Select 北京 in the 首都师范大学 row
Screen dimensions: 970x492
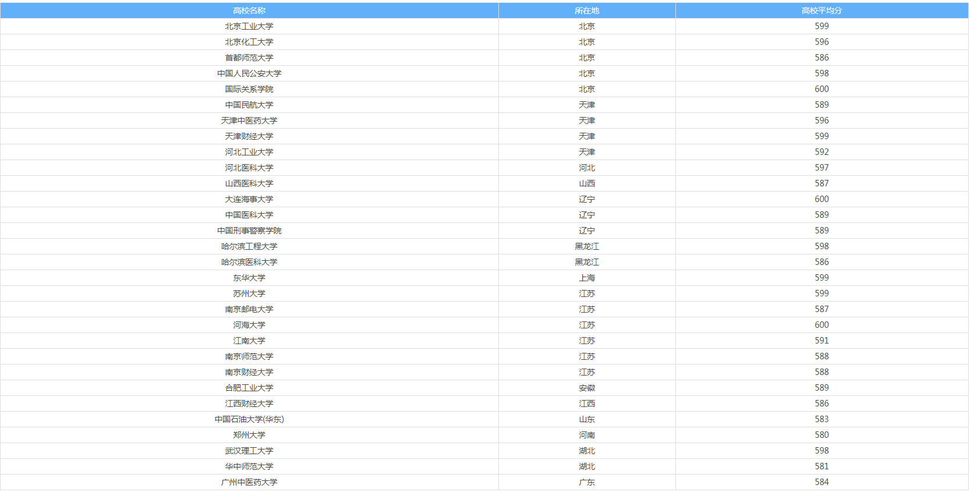[587, 58]
